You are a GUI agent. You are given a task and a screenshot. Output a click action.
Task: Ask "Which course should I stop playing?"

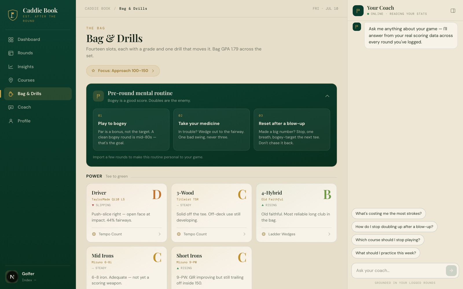[388, 240]
